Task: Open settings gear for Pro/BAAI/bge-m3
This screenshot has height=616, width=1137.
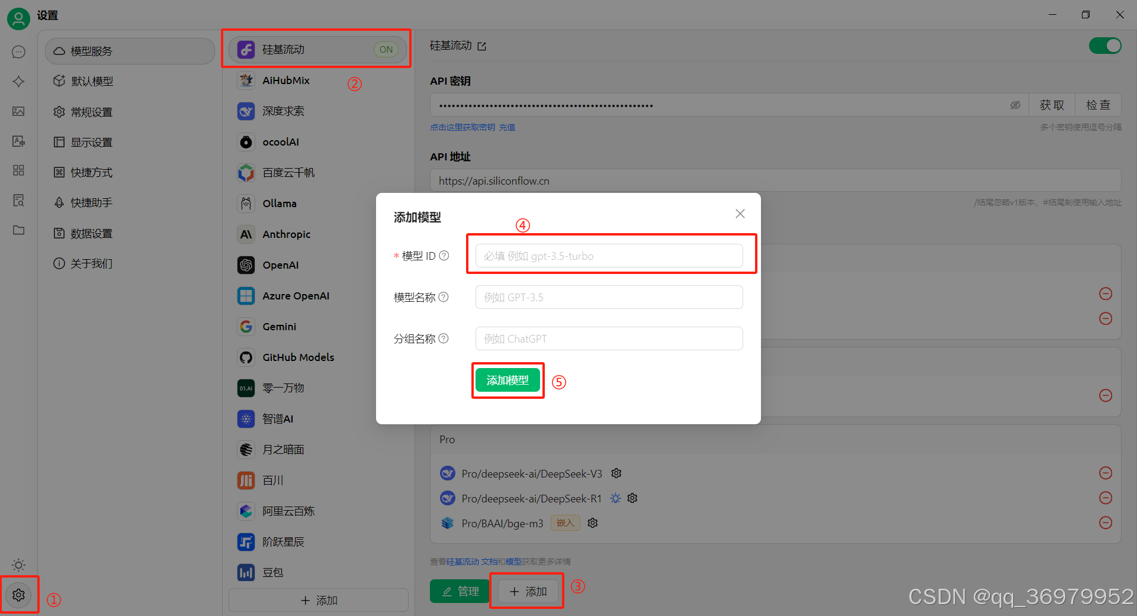Action: pos(593,523)
